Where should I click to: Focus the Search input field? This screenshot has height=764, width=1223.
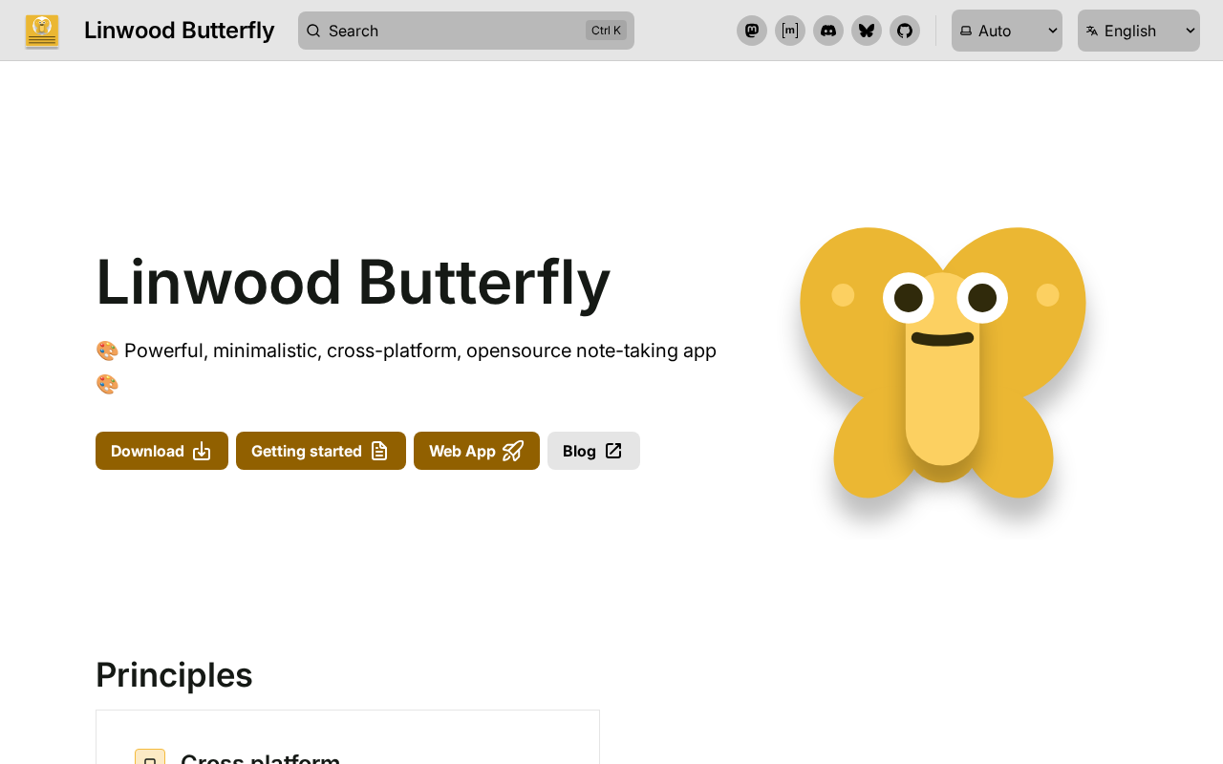pos(449,31)
